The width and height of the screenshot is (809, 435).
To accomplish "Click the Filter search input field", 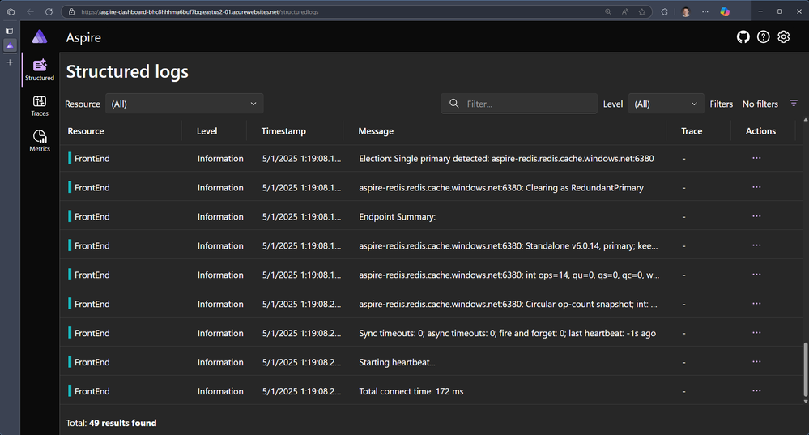I will pyautogui.click(x=519, y=104).
